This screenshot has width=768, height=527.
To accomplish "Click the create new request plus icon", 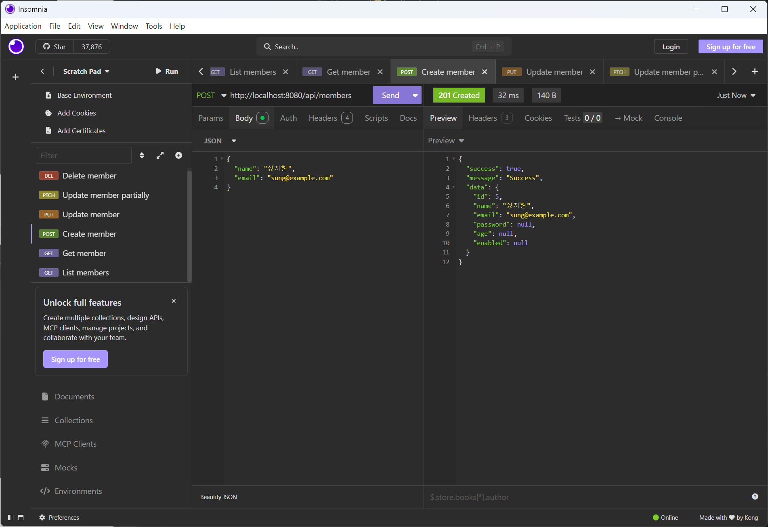I will point(178,155).
